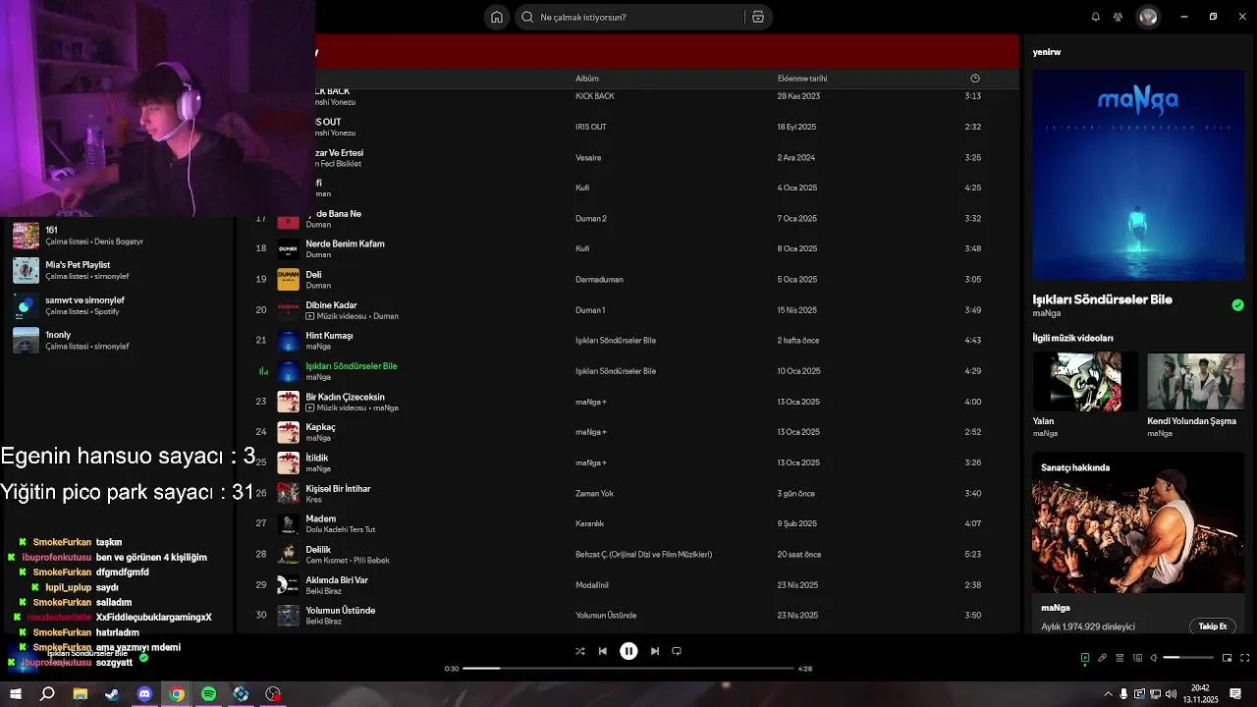
Task: Open album link Zaman Yok
Action: pyautogui.click(x=594, y=494)
